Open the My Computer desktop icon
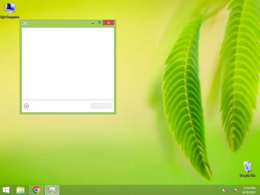 (10, 10)
